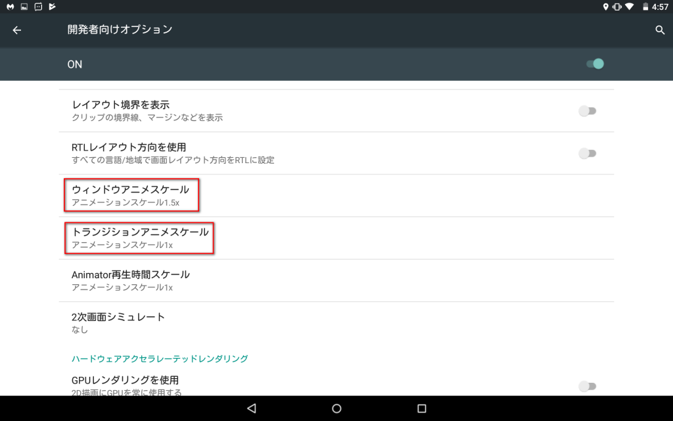Turn off the developer options ON switch
This screenshot has width=673, height=421.
click(594, 64)
